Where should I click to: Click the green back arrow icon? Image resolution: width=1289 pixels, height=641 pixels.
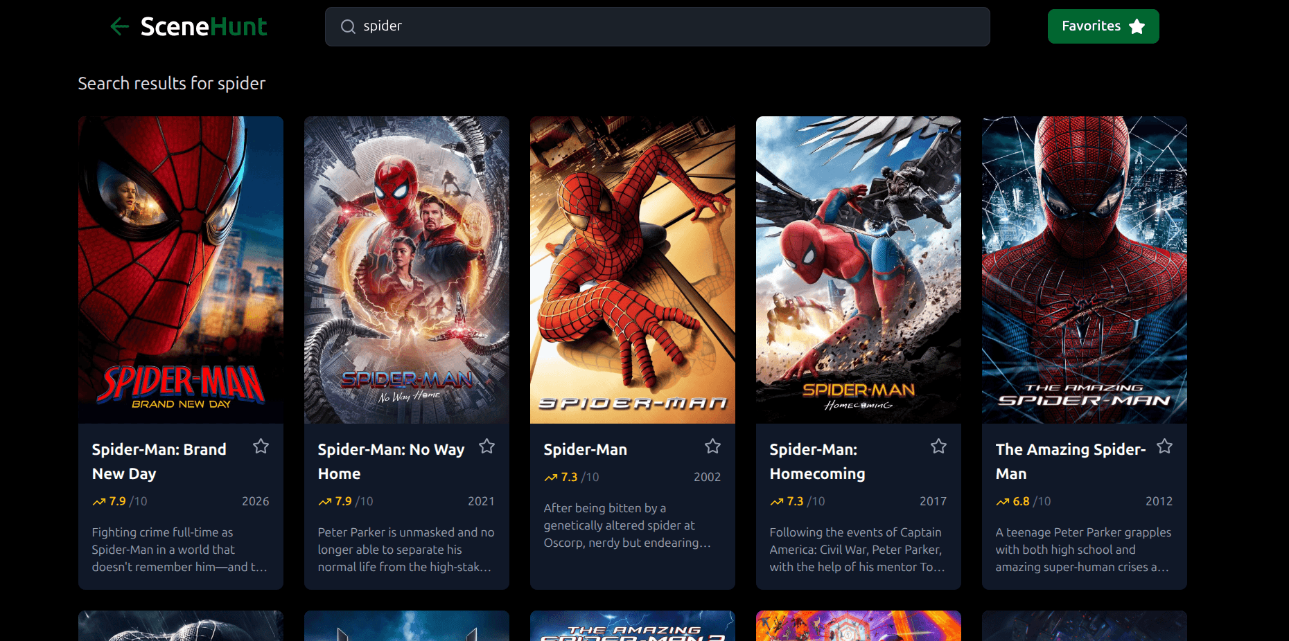point(120,26)
